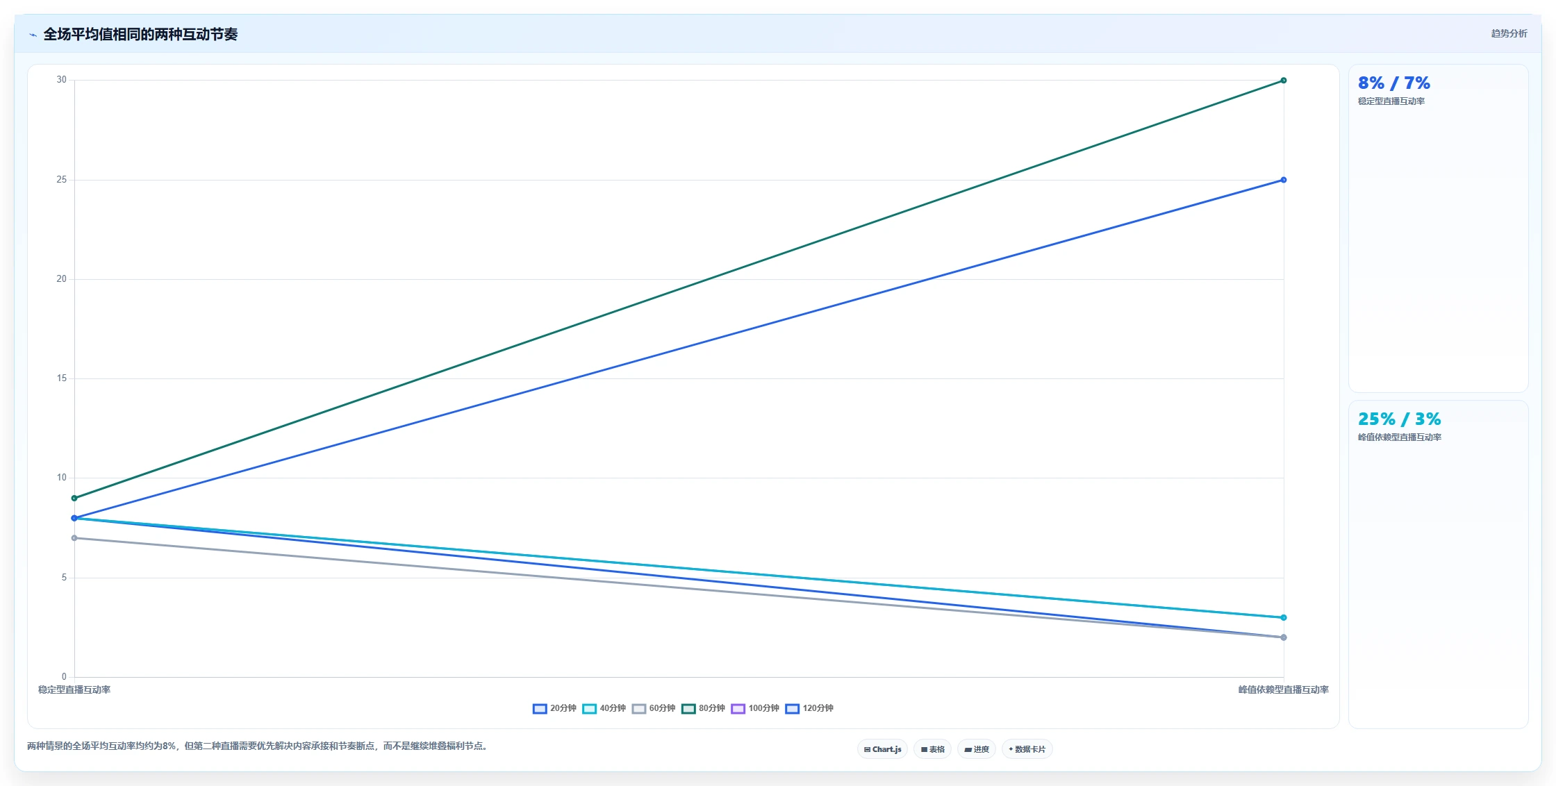This screenshot has height=786, width=1556.
Task: Click the 峰值依赖型直播互动率 x-axis label
Action: 1283,689
